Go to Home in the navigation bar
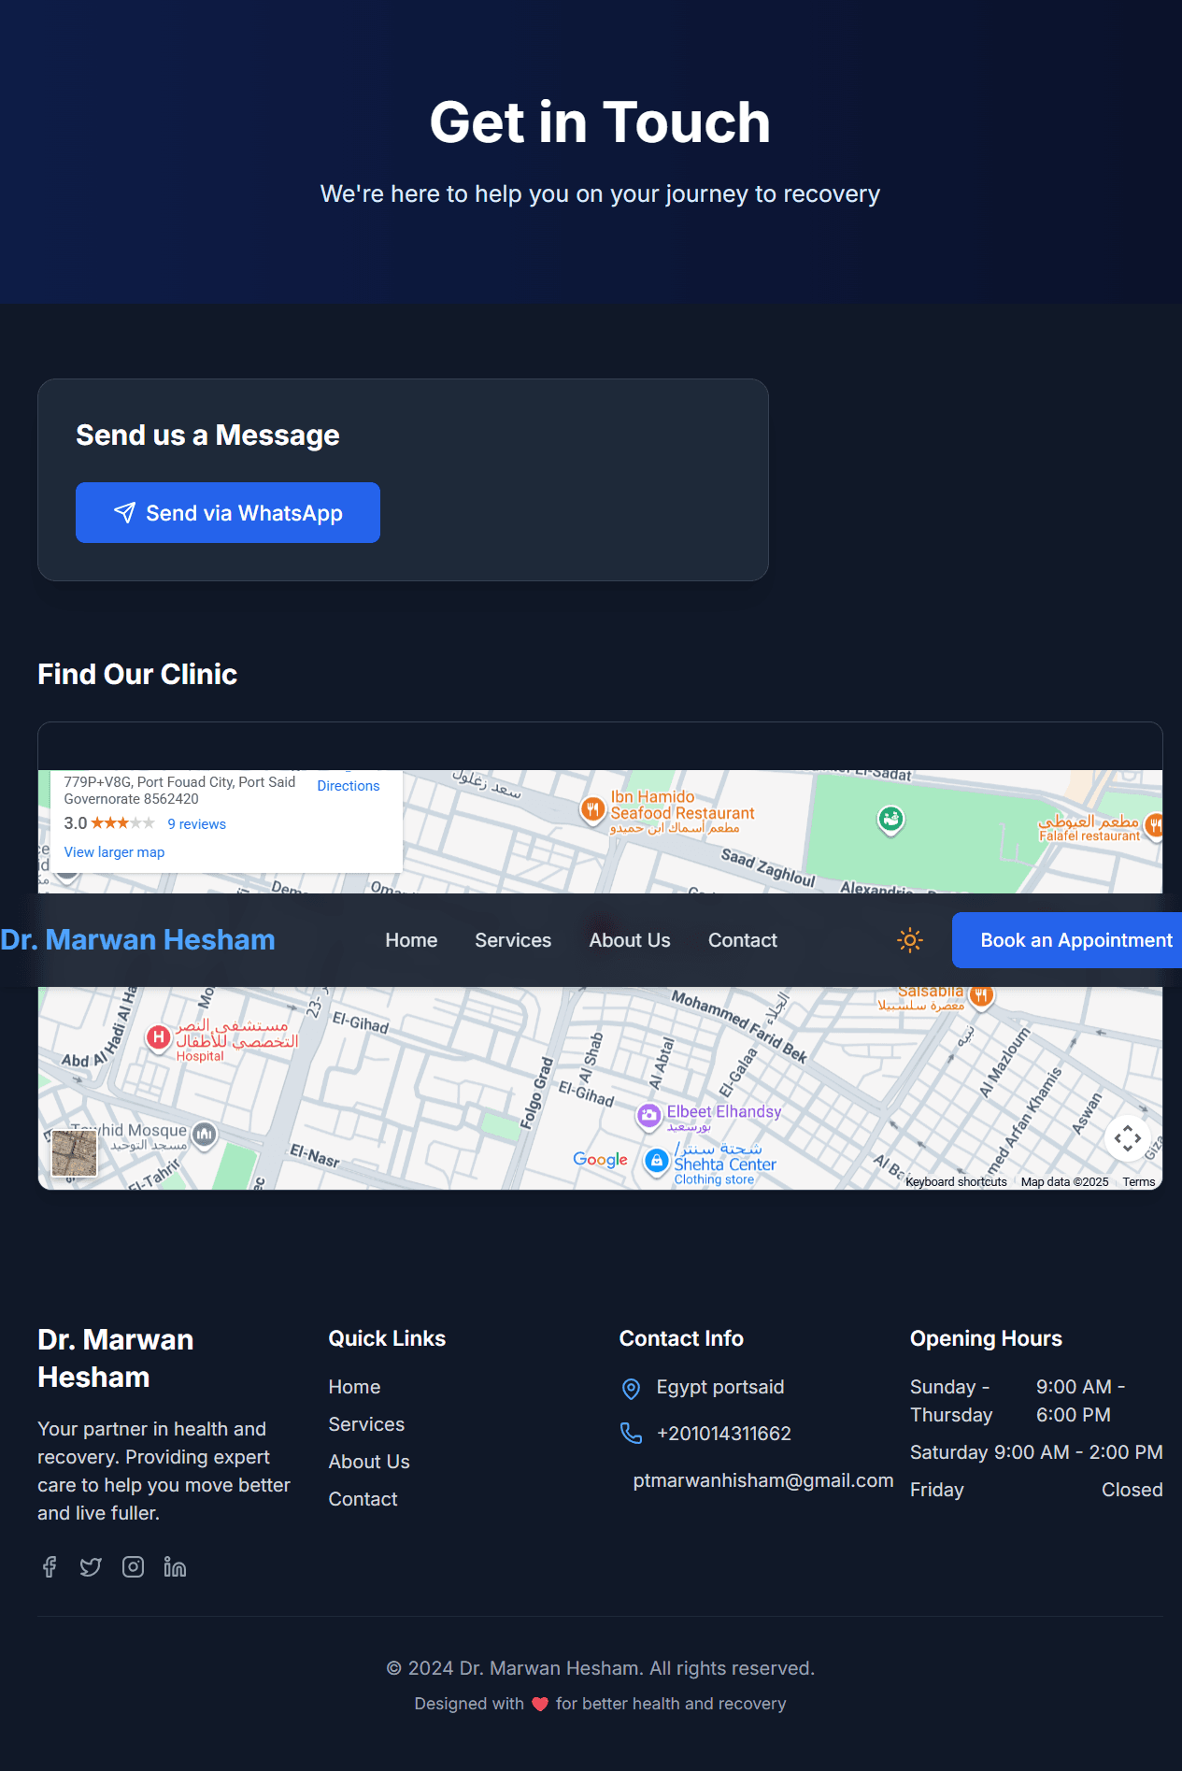1182x1771 pixels. 411,940
